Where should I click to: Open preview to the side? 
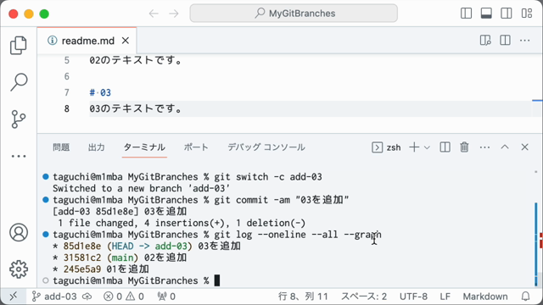[x=485, y=41]
